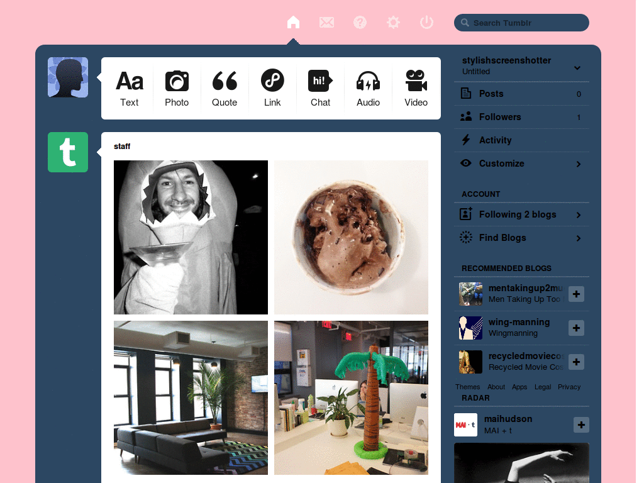This screenshot has width=644, height=483.
Task: Open the ice cream costume photo
Action: 191,237
